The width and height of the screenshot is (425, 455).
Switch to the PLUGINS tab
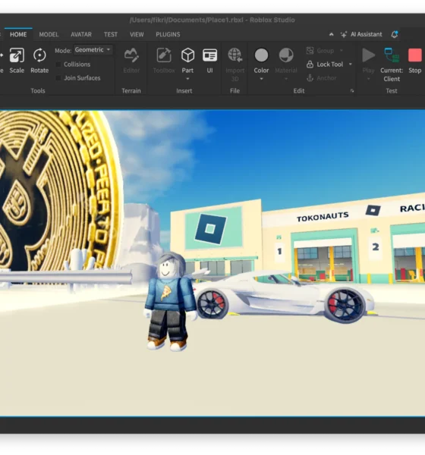(x=168, y=34)
